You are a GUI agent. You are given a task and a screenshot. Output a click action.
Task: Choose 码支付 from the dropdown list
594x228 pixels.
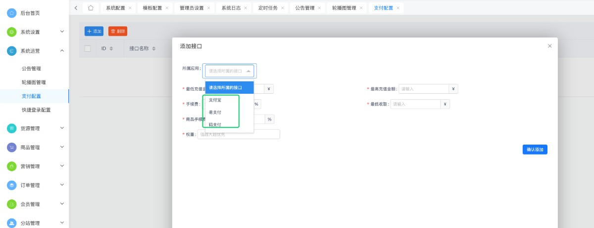pyautogui.click(x=230, y=125)
